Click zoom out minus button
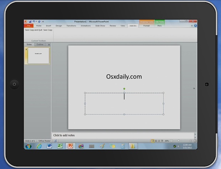The height and width of the screenshot is (169, 221). click(171, 141)
